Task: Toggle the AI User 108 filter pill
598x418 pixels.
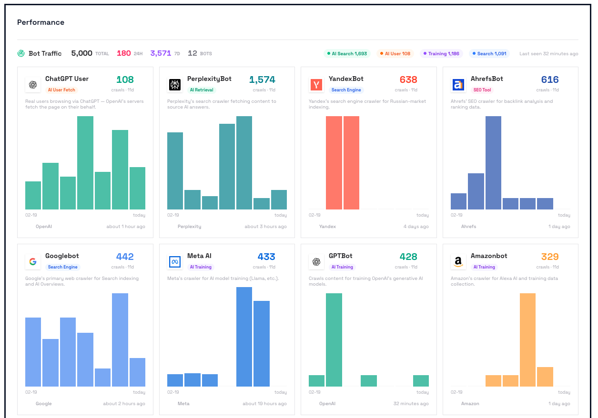Action: point(395,53)
